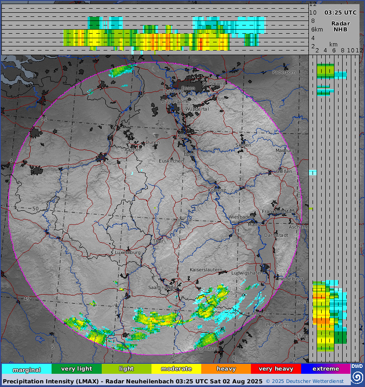Viewport: 365px width, 387px height.
Task: Click the Precipitation Intensity (LMAX) caption
Action: coord(132,382)
